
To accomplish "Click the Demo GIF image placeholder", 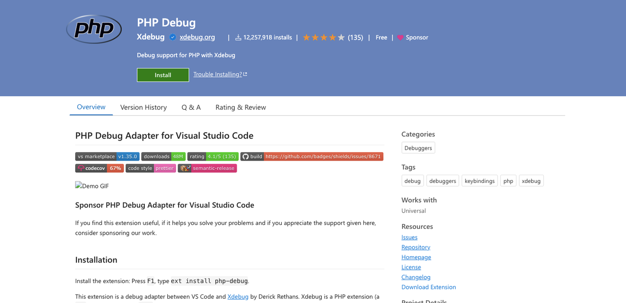I will coord(92,186).
